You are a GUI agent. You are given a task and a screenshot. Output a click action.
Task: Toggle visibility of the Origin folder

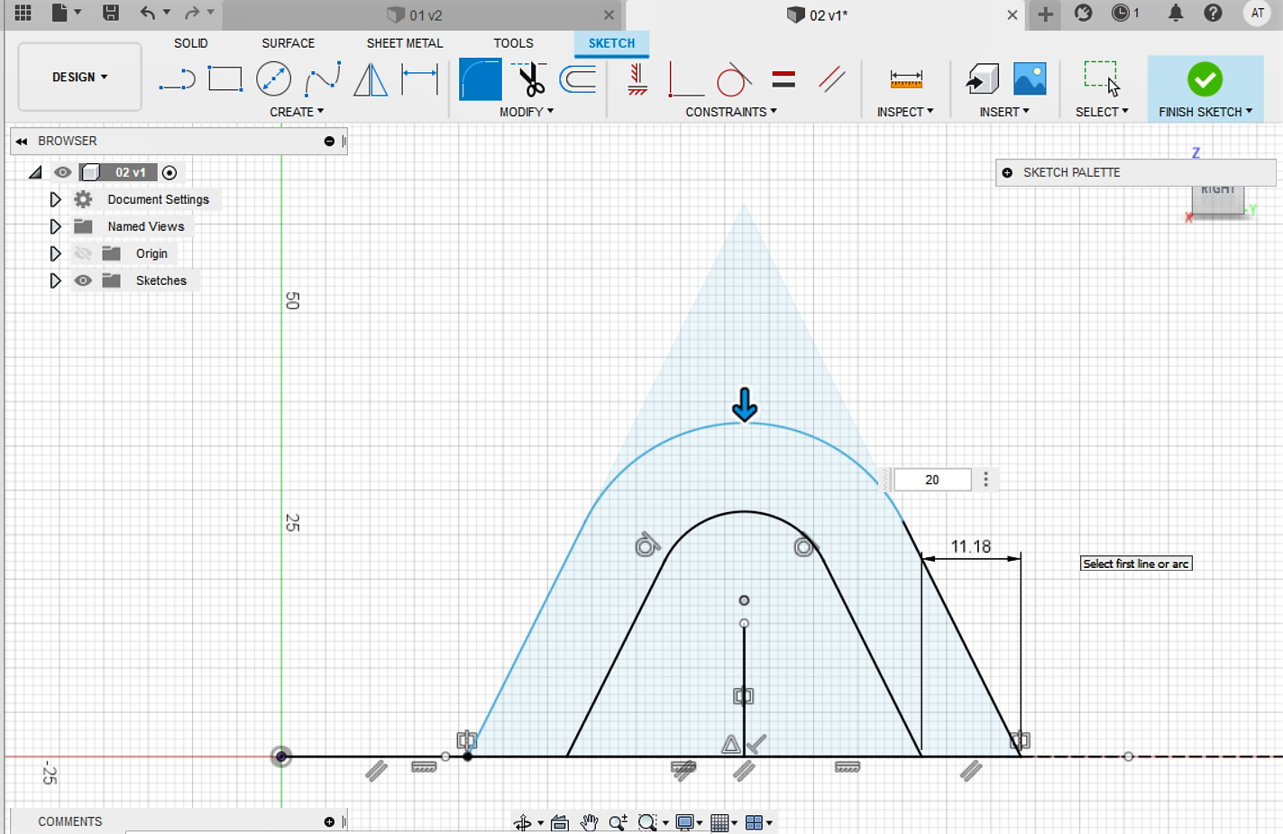tap(83, 253)
